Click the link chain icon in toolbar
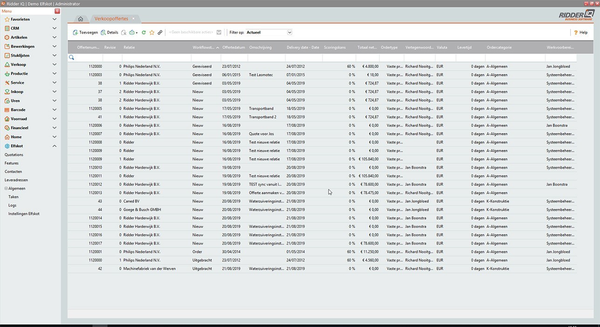 pyautogui.click(x=160, y=33)
